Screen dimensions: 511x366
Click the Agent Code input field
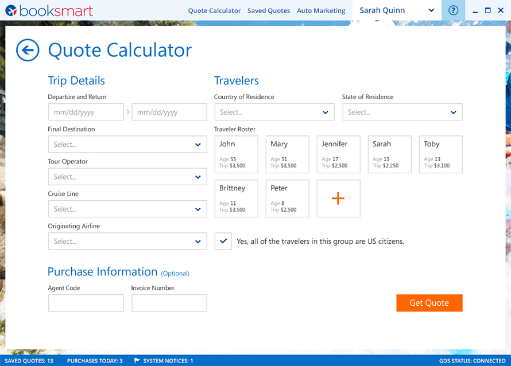click(86, 303)
